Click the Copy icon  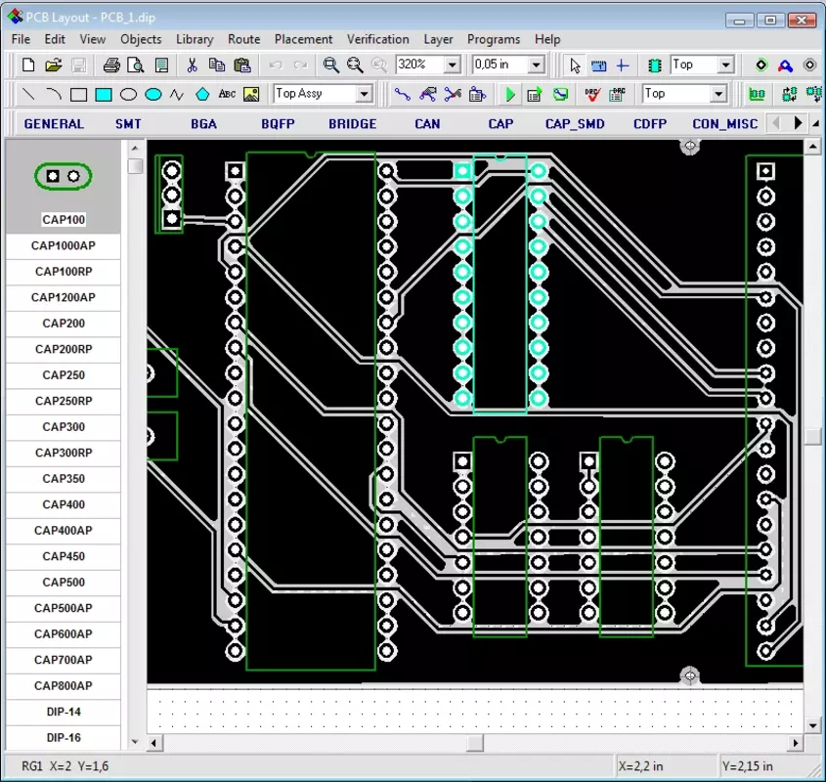coord(216,65)
